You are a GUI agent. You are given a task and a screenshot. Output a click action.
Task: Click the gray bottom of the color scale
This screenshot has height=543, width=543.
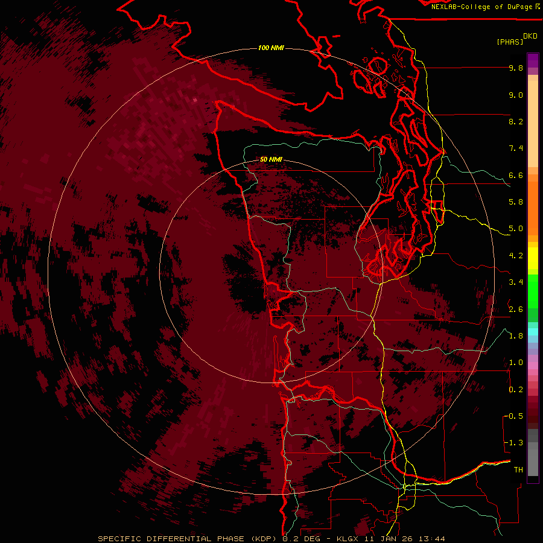tap(533, 454)
